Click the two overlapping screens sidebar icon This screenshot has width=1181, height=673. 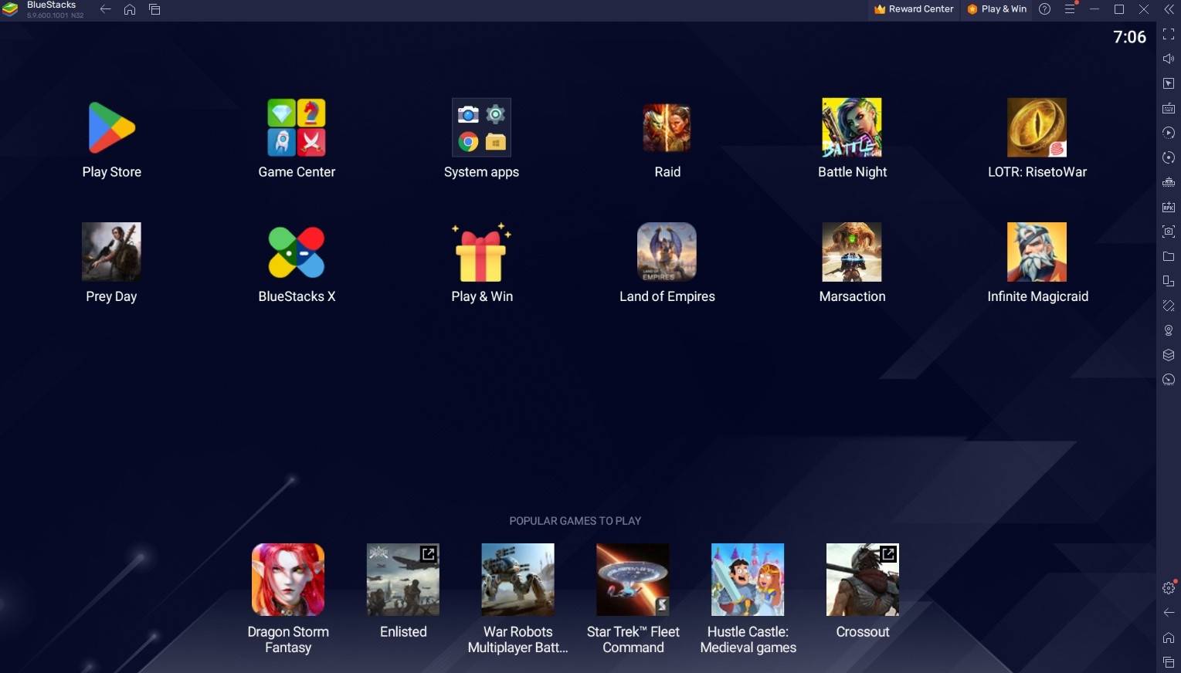(1169, 281)
